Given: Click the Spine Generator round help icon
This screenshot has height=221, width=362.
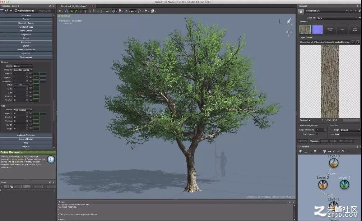Looking at the screenshot, I should coord(51,159).
